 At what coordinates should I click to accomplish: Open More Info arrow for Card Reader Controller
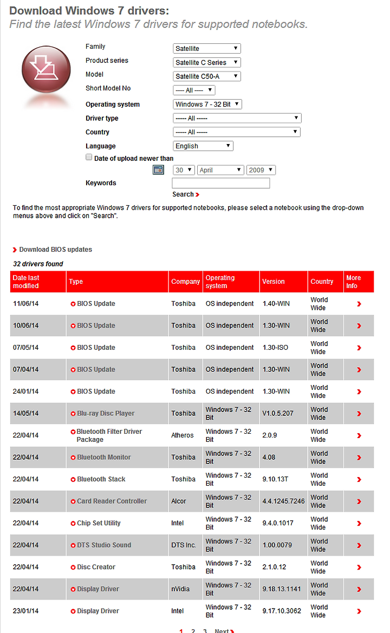coord(359,501)
